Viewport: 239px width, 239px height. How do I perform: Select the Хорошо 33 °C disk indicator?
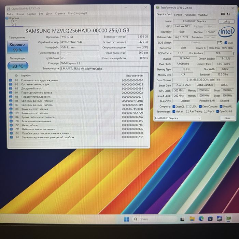13,21
